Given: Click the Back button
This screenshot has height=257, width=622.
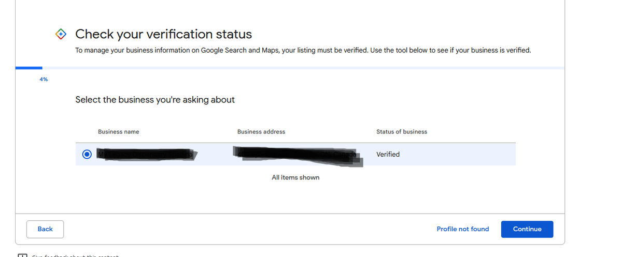Looking at the screenshot, I should (x=45, y=229).
